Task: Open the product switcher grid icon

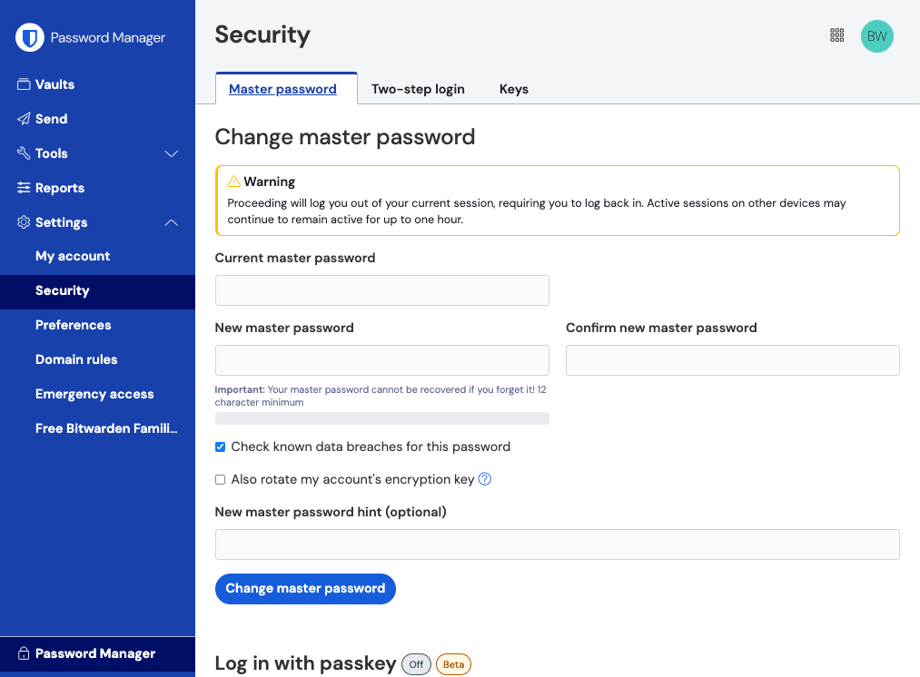Action: click(836, 34)
